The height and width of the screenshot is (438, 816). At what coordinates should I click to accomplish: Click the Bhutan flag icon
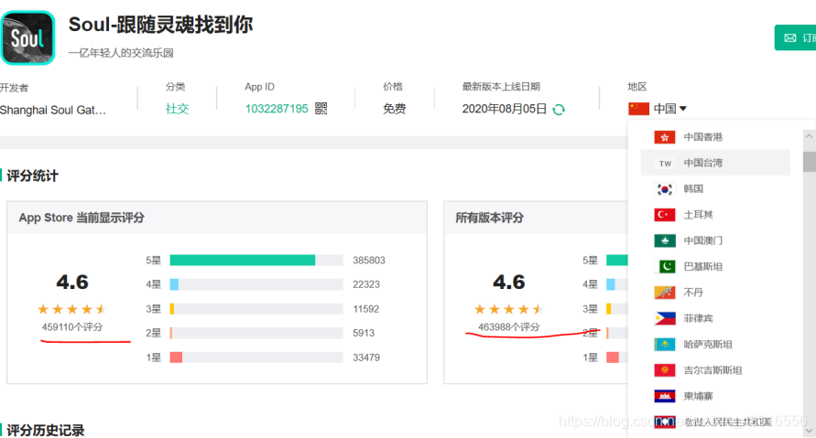click(665, 293)
